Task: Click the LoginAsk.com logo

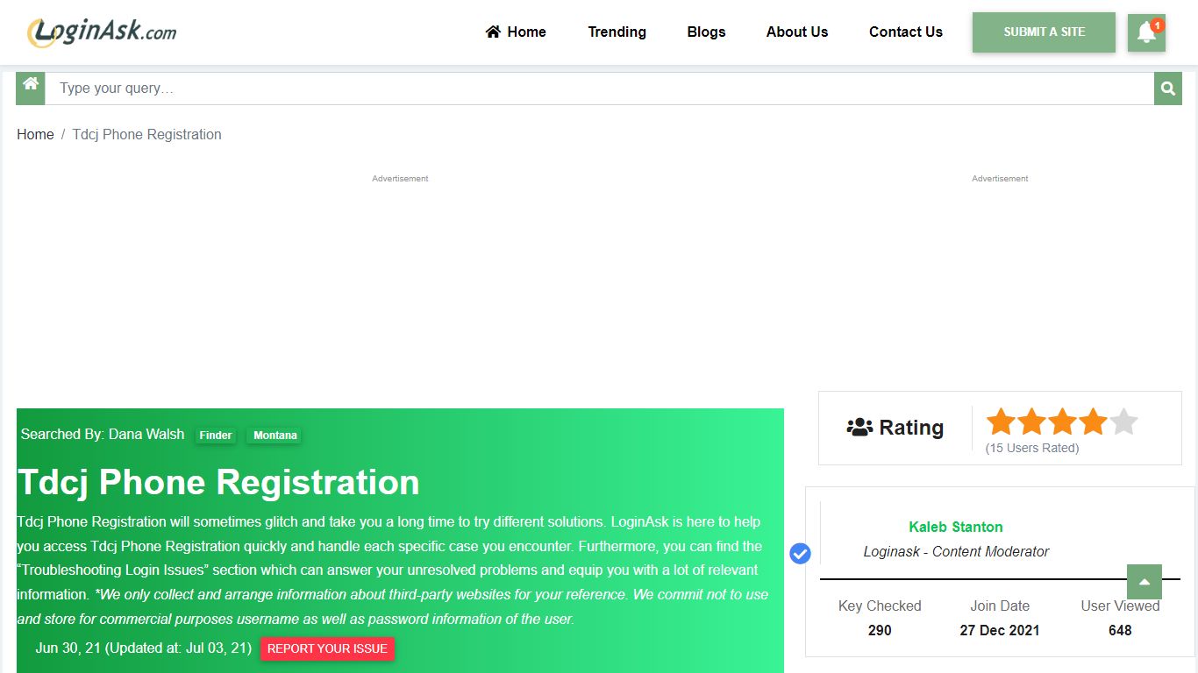Action: coord(102,32)
